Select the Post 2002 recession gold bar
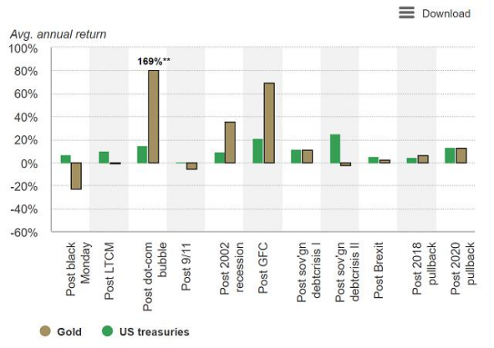Screen dimensions: 494x348 (x=230, y=143)
